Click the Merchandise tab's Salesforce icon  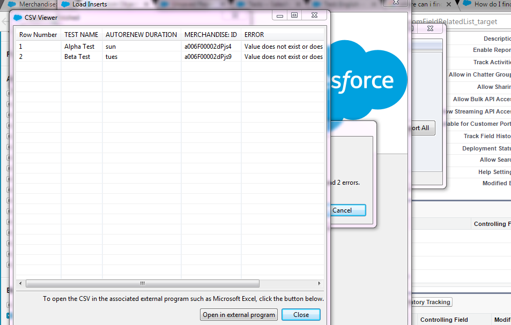[x=12, y=4]
